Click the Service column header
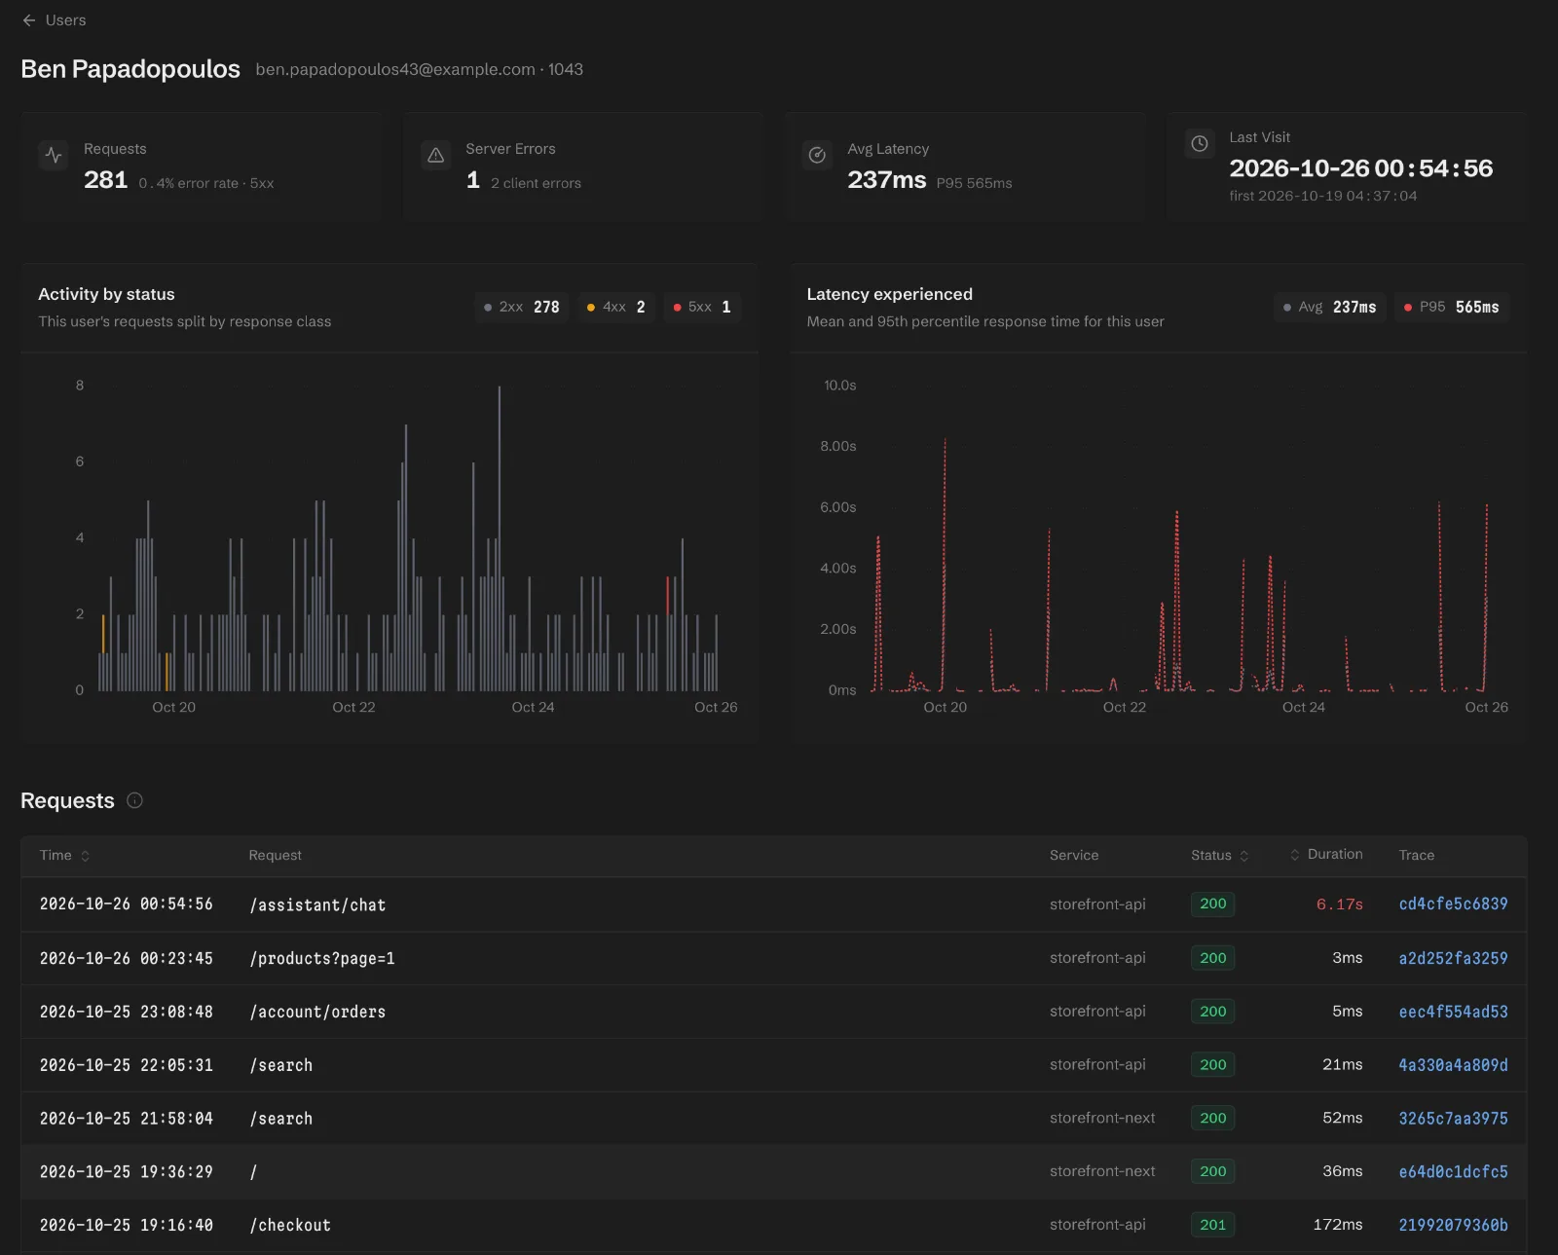Screen dimensions: 1558x1255 pyautogui.click(x=1074, y=856)
